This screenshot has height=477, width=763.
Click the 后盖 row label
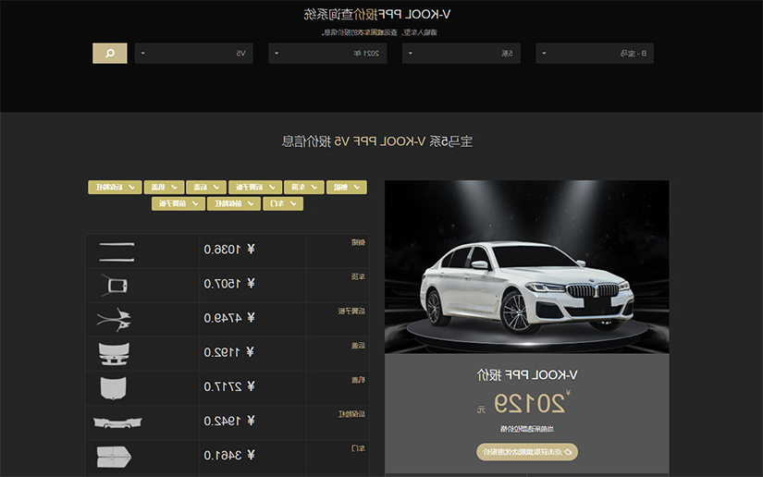[359, 346]
